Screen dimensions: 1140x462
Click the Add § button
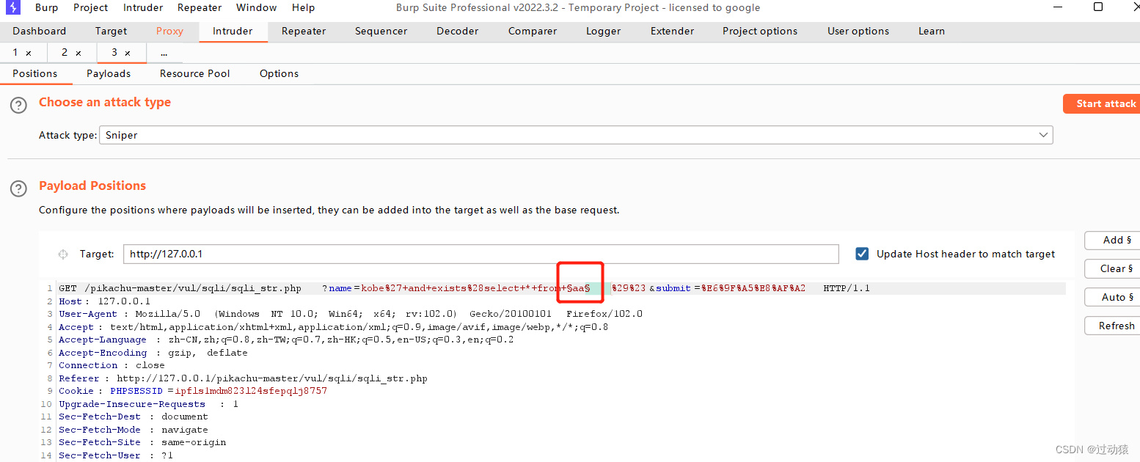coord(1112,240)
